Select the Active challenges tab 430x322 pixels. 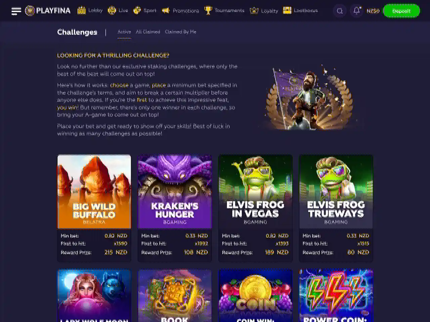[124, 32]
